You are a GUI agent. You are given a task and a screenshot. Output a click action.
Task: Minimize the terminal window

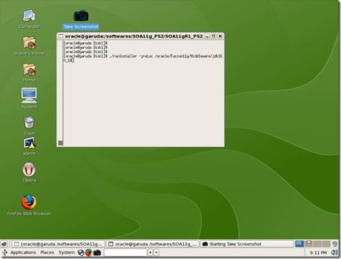pyautogui.click(x=207, y=36)
